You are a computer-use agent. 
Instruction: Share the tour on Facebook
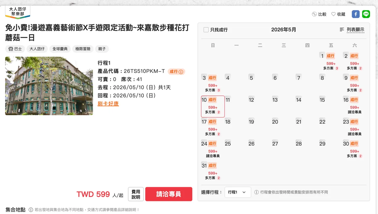coord(356,14)
